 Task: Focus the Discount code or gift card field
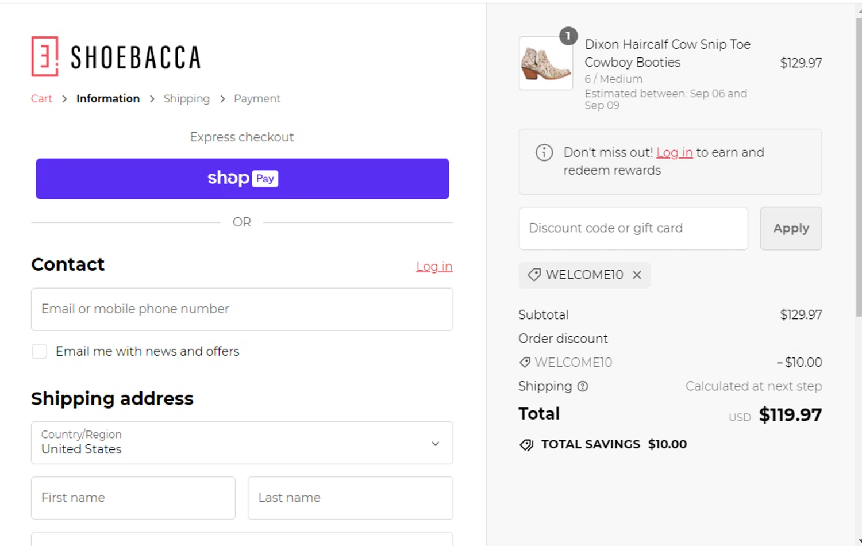(x=633, y=228)
